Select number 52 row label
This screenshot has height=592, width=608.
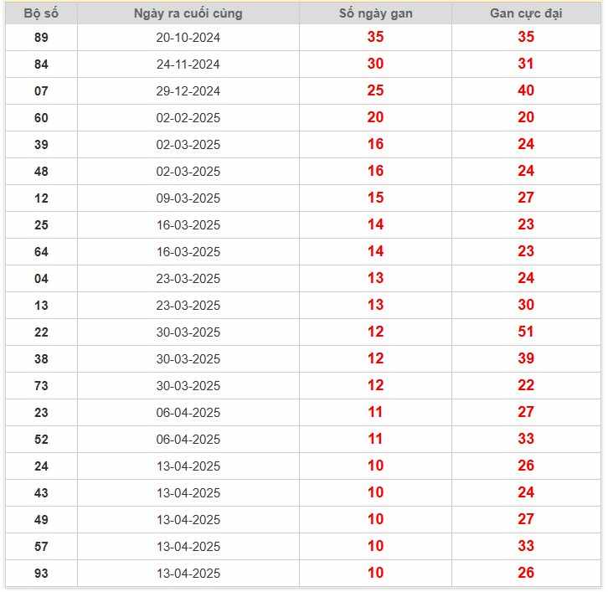point(41,440)
